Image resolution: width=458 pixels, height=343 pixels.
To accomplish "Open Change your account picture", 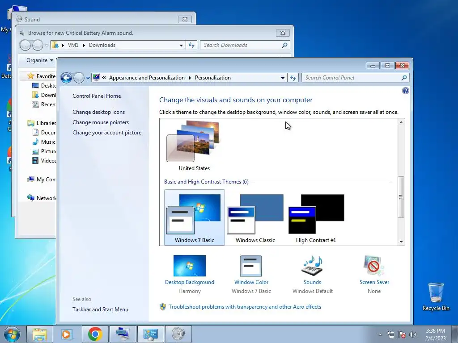I will pyautogui.click(x=107, y=132).
